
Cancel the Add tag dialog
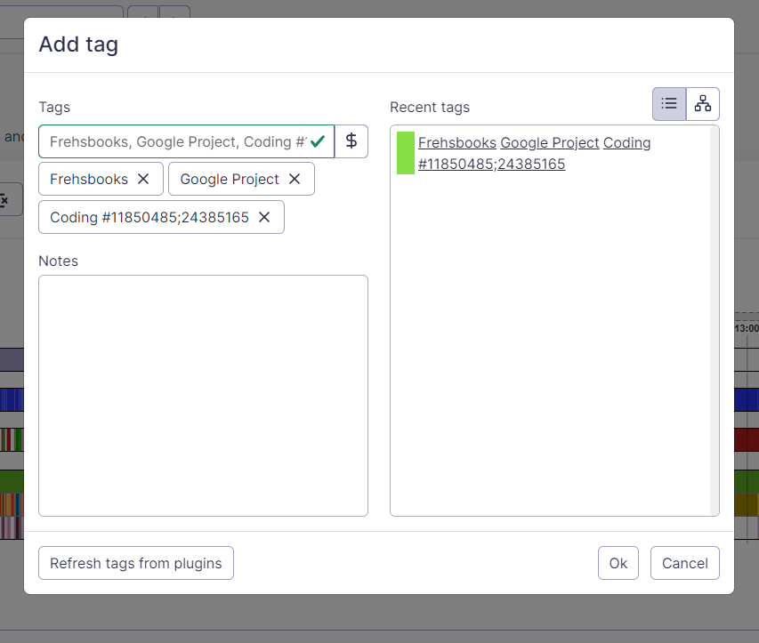[684, 563]
